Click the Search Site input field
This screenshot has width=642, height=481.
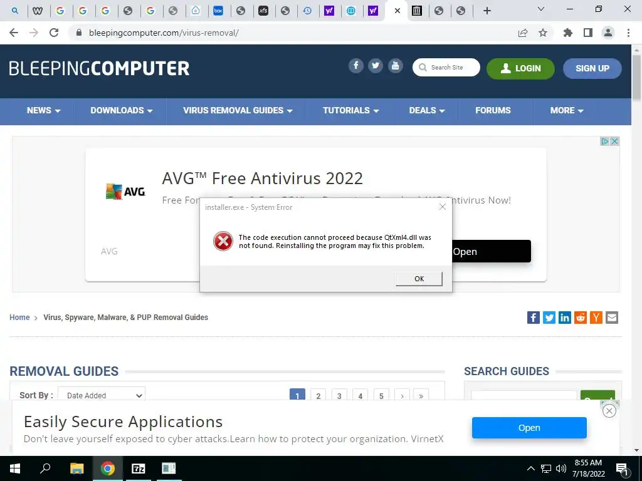tap(446, 68)
